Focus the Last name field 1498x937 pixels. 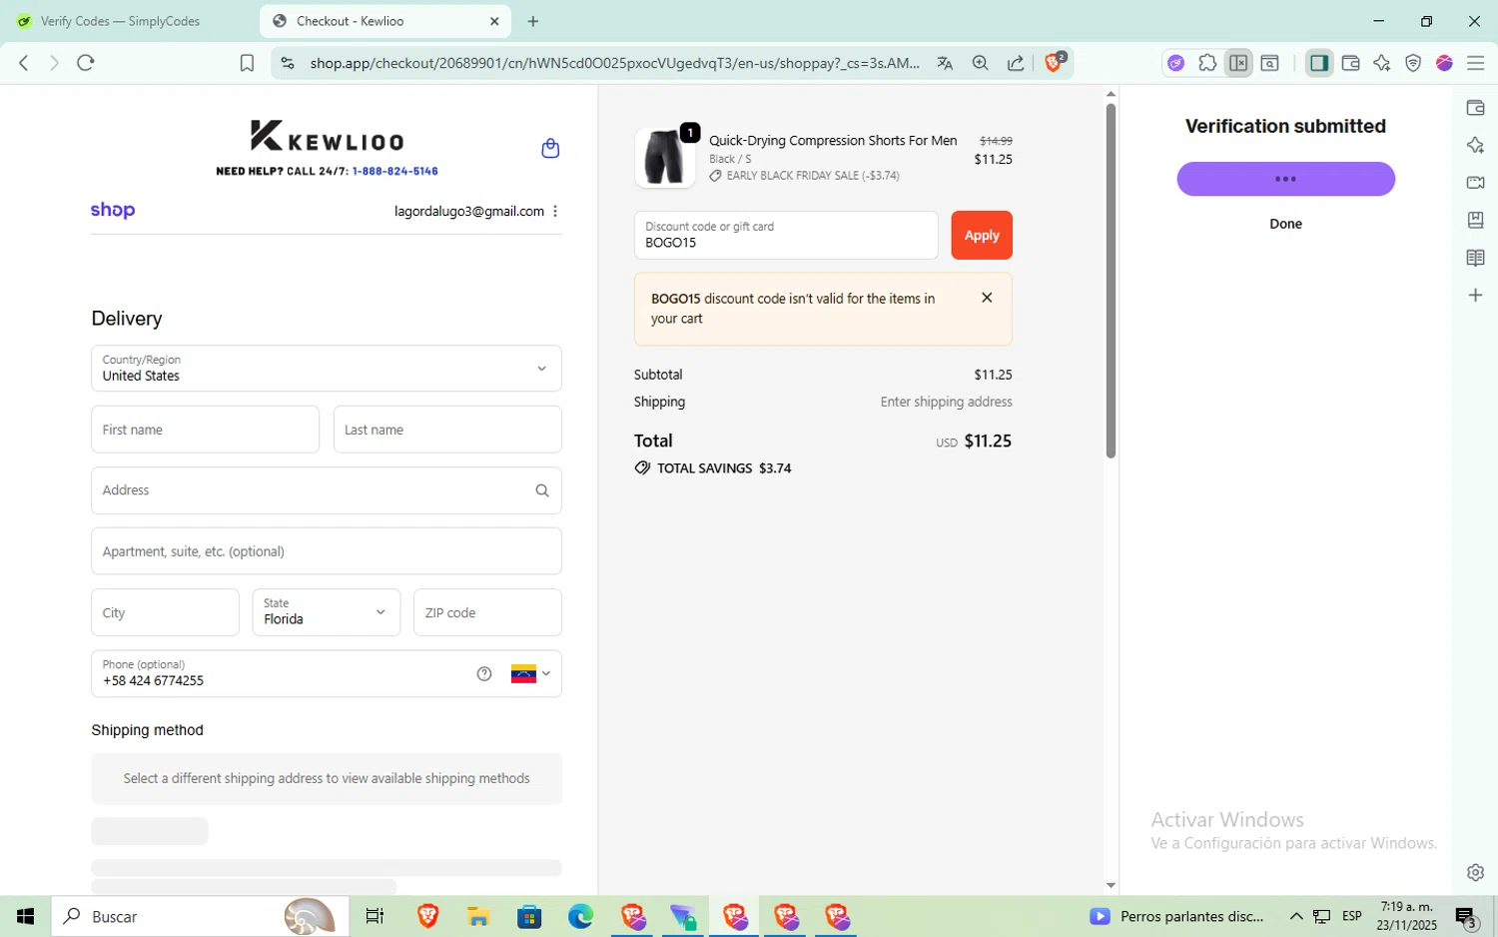tap(447, 430)
